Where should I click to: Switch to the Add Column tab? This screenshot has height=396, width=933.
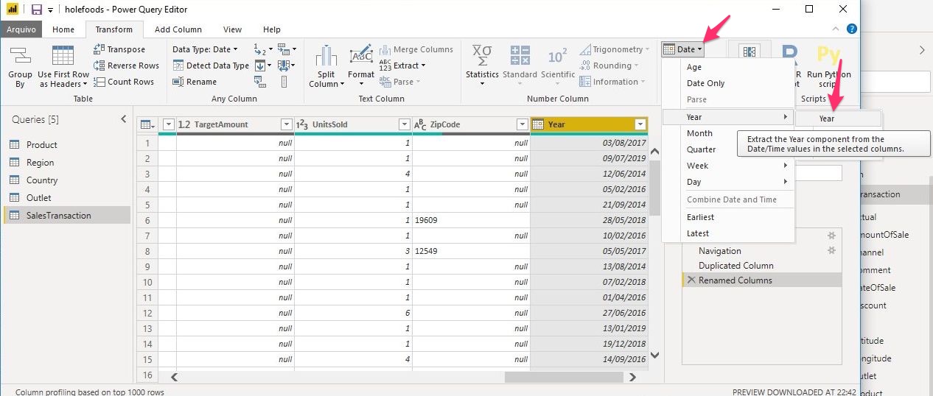178,29
